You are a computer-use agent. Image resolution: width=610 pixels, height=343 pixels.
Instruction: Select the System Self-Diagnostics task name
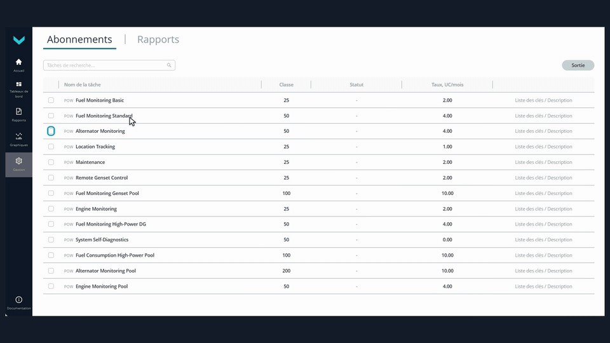[102, 239]
